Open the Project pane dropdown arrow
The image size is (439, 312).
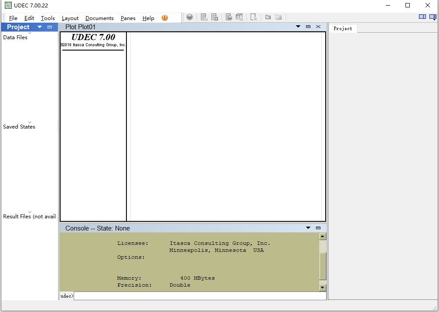(x=40, y=27)
